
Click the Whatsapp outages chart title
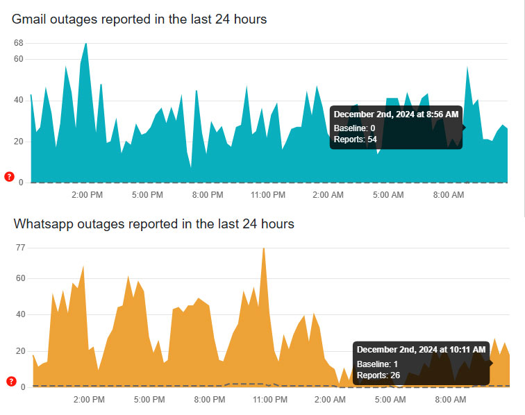pos(153,224)
